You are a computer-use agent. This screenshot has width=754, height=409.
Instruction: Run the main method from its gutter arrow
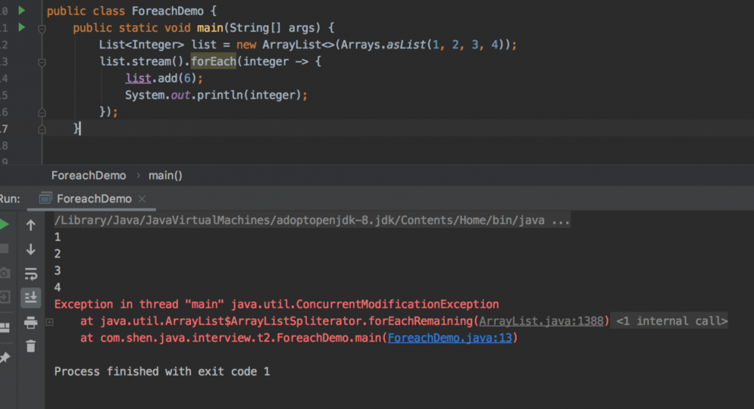(x=22, y=27)
